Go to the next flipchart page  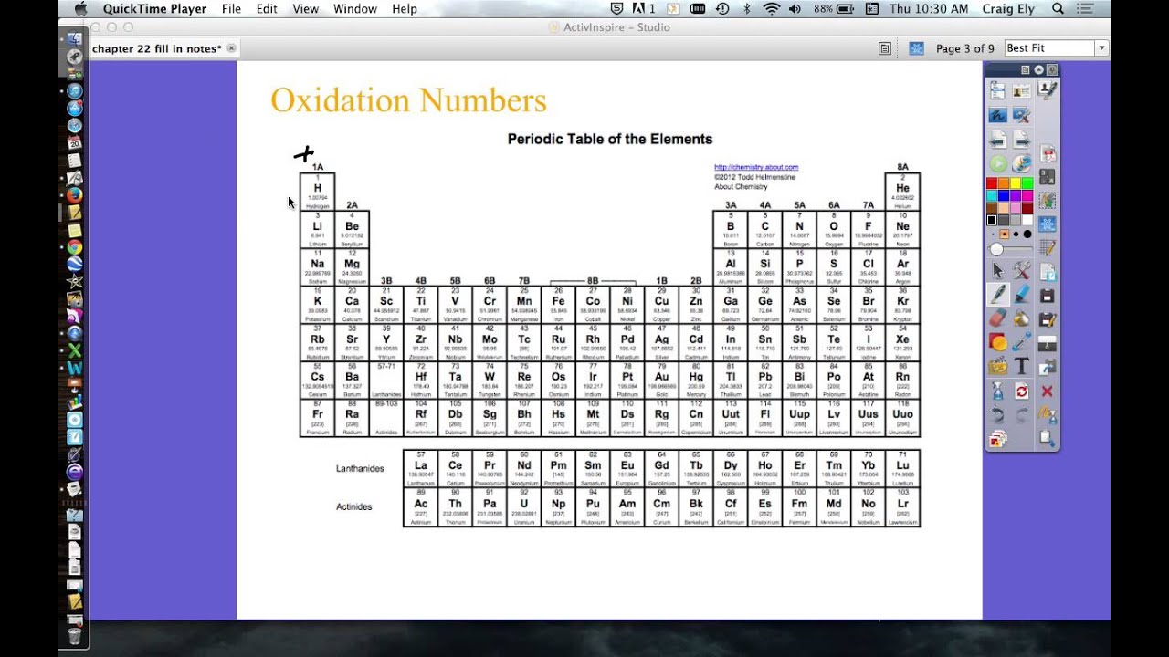coord(1022,140)
